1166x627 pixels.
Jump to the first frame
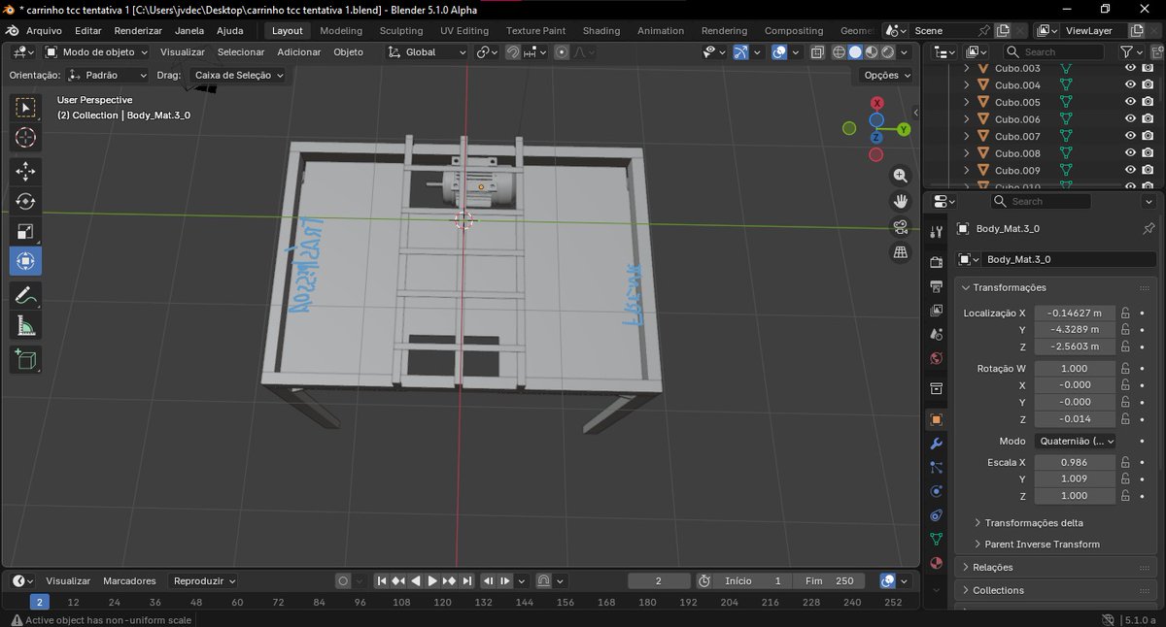(x=382, y=581)
